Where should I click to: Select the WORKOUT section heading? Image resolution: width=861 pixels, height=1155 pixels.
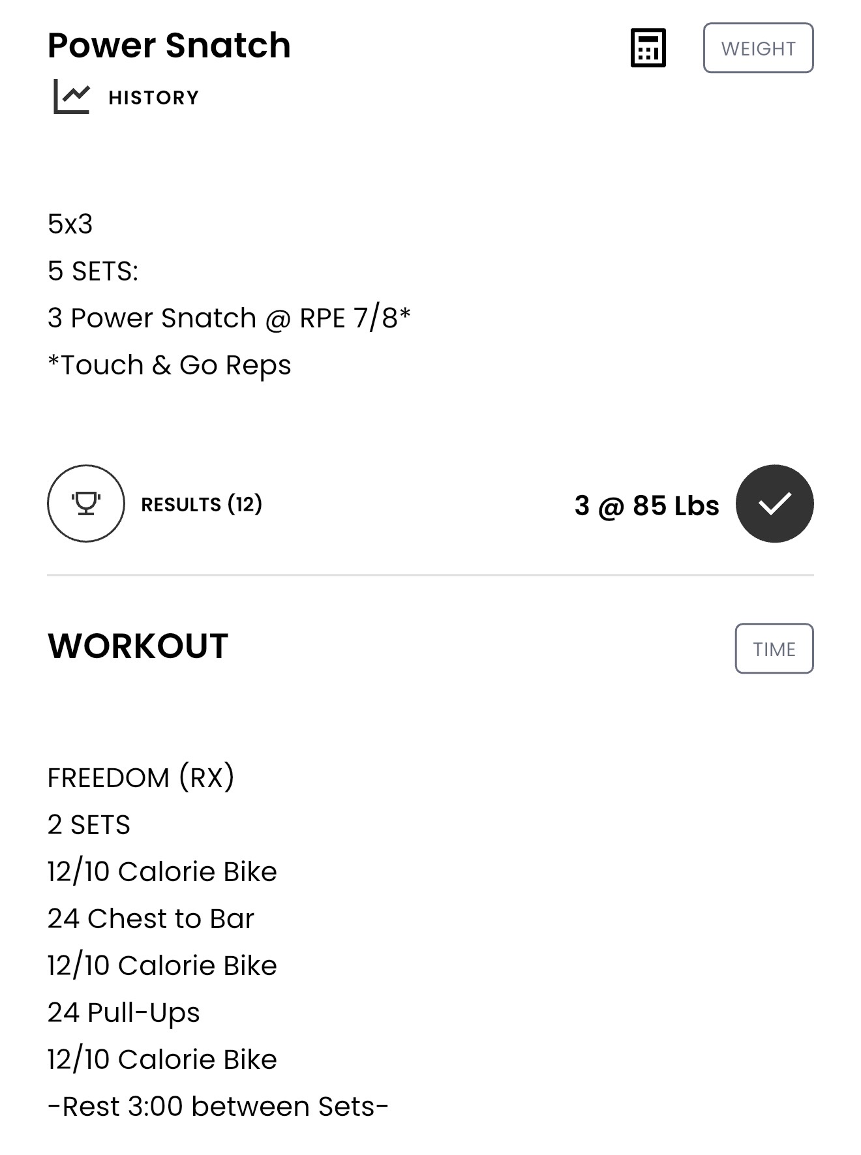click(x=138, y=646)
